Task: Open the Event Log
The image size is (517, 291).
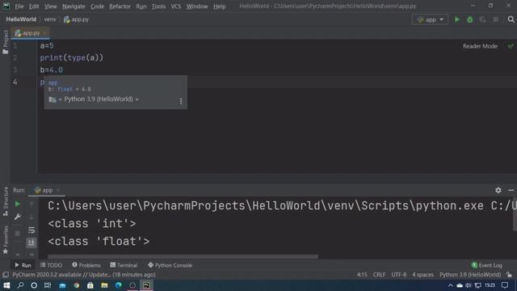Action: coord(487,265)
